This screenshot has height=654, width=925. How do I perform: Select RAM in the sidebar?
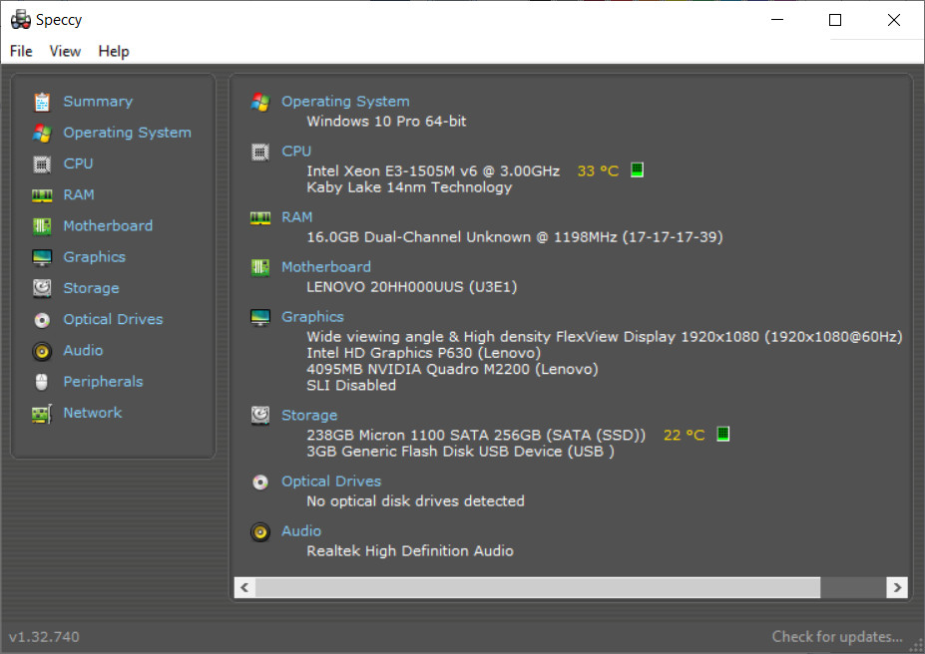pos(79,195)
